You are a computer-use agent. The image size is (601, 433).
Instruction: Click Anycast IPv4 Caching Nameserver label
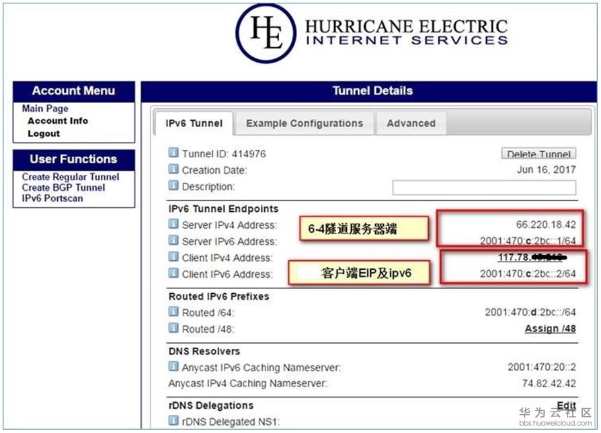[x=247, y=383]
